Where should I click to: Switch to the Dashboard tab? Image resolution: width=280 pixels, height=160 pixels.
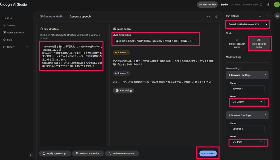click(235, 5)
